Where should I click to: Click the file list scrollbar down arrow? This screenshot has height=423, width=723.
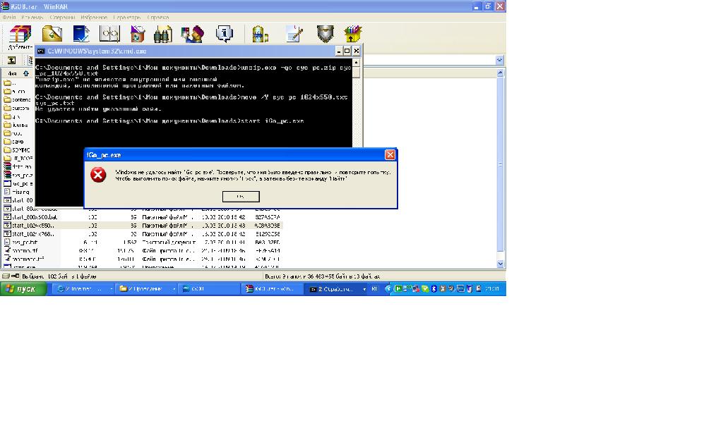point(501,264)
